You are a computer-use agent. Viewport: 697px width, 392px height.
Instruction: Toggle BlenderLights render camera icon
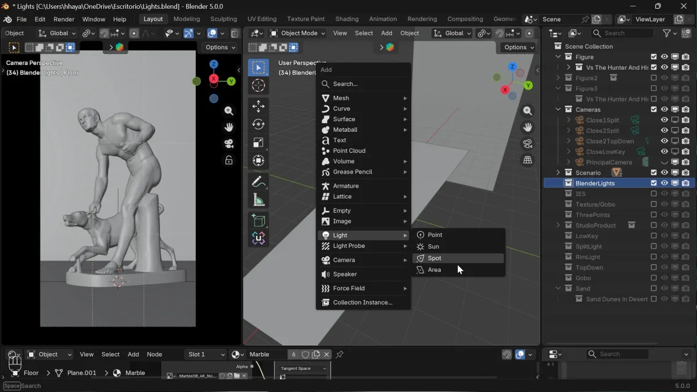(x=686, y=183)
